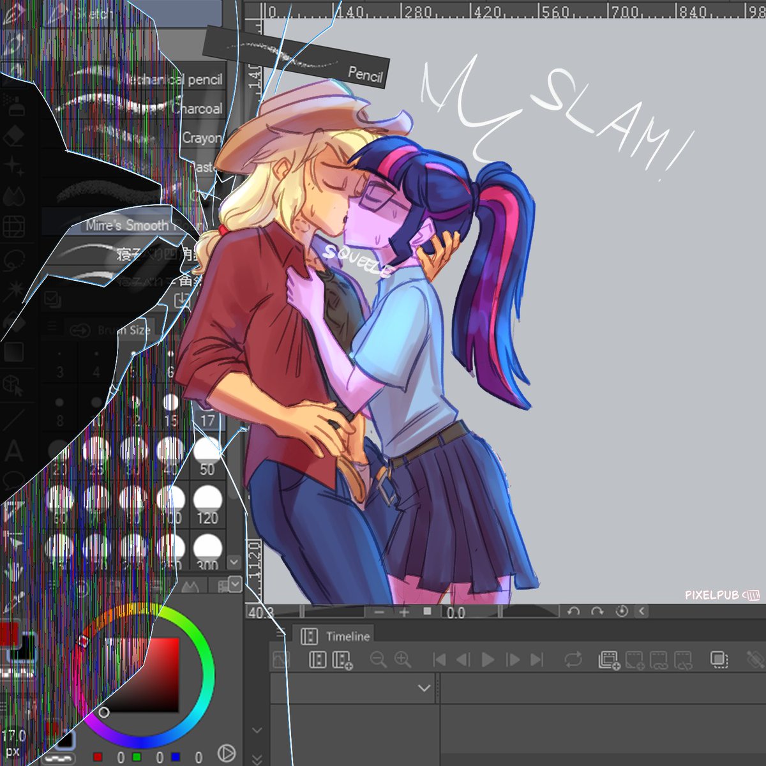Click the down arrow of the brush size list
Image resolution: width=766 pixels, height=766 pixels.
pos(234,562)
